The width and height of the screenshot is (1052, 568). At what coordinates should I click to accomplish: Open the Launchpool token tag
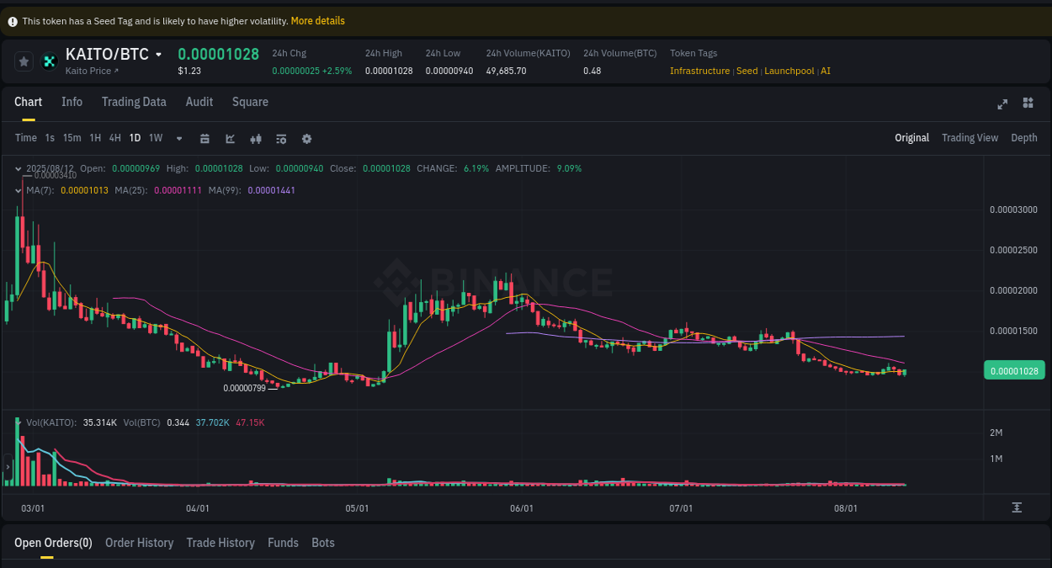[789, 71]
